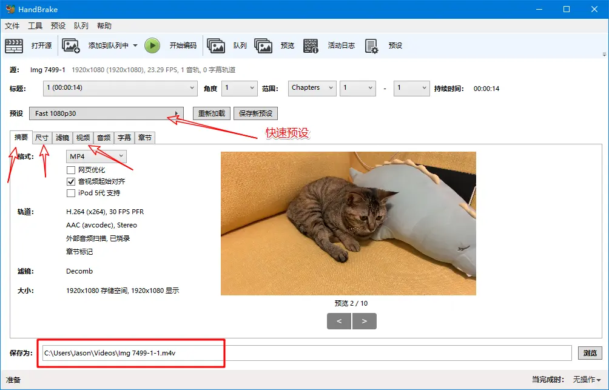The height and width of the screenshot is (390, 609).
Task: Click the Preview toolbar icon
Action: point(263,46)
